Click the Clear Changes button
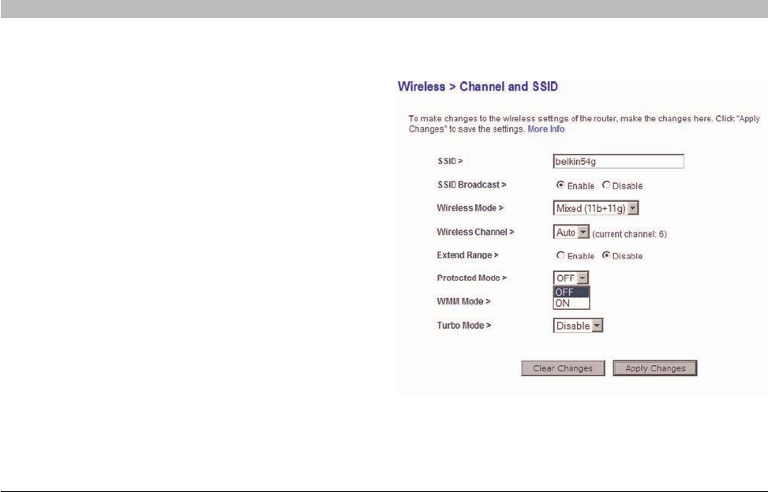This screenshot has width=768, height=492. (x=563, y=368)
